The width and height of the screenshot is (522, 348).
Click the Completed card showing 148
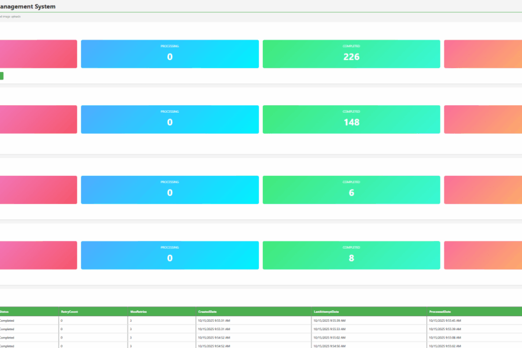point(351,119)
